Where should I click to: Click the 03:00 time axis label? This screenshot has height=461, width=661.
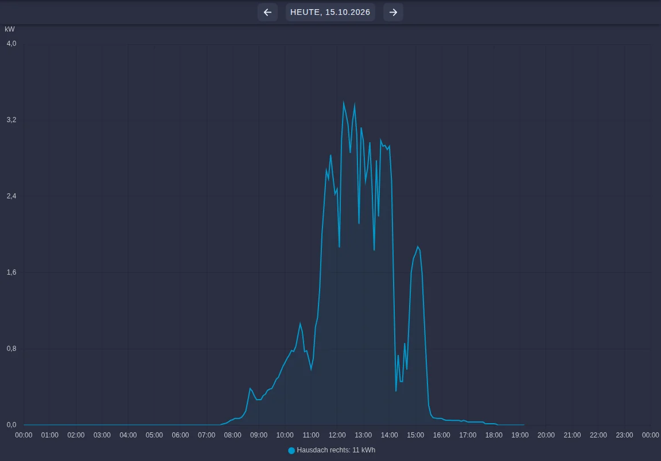click(x=102, y=435)
